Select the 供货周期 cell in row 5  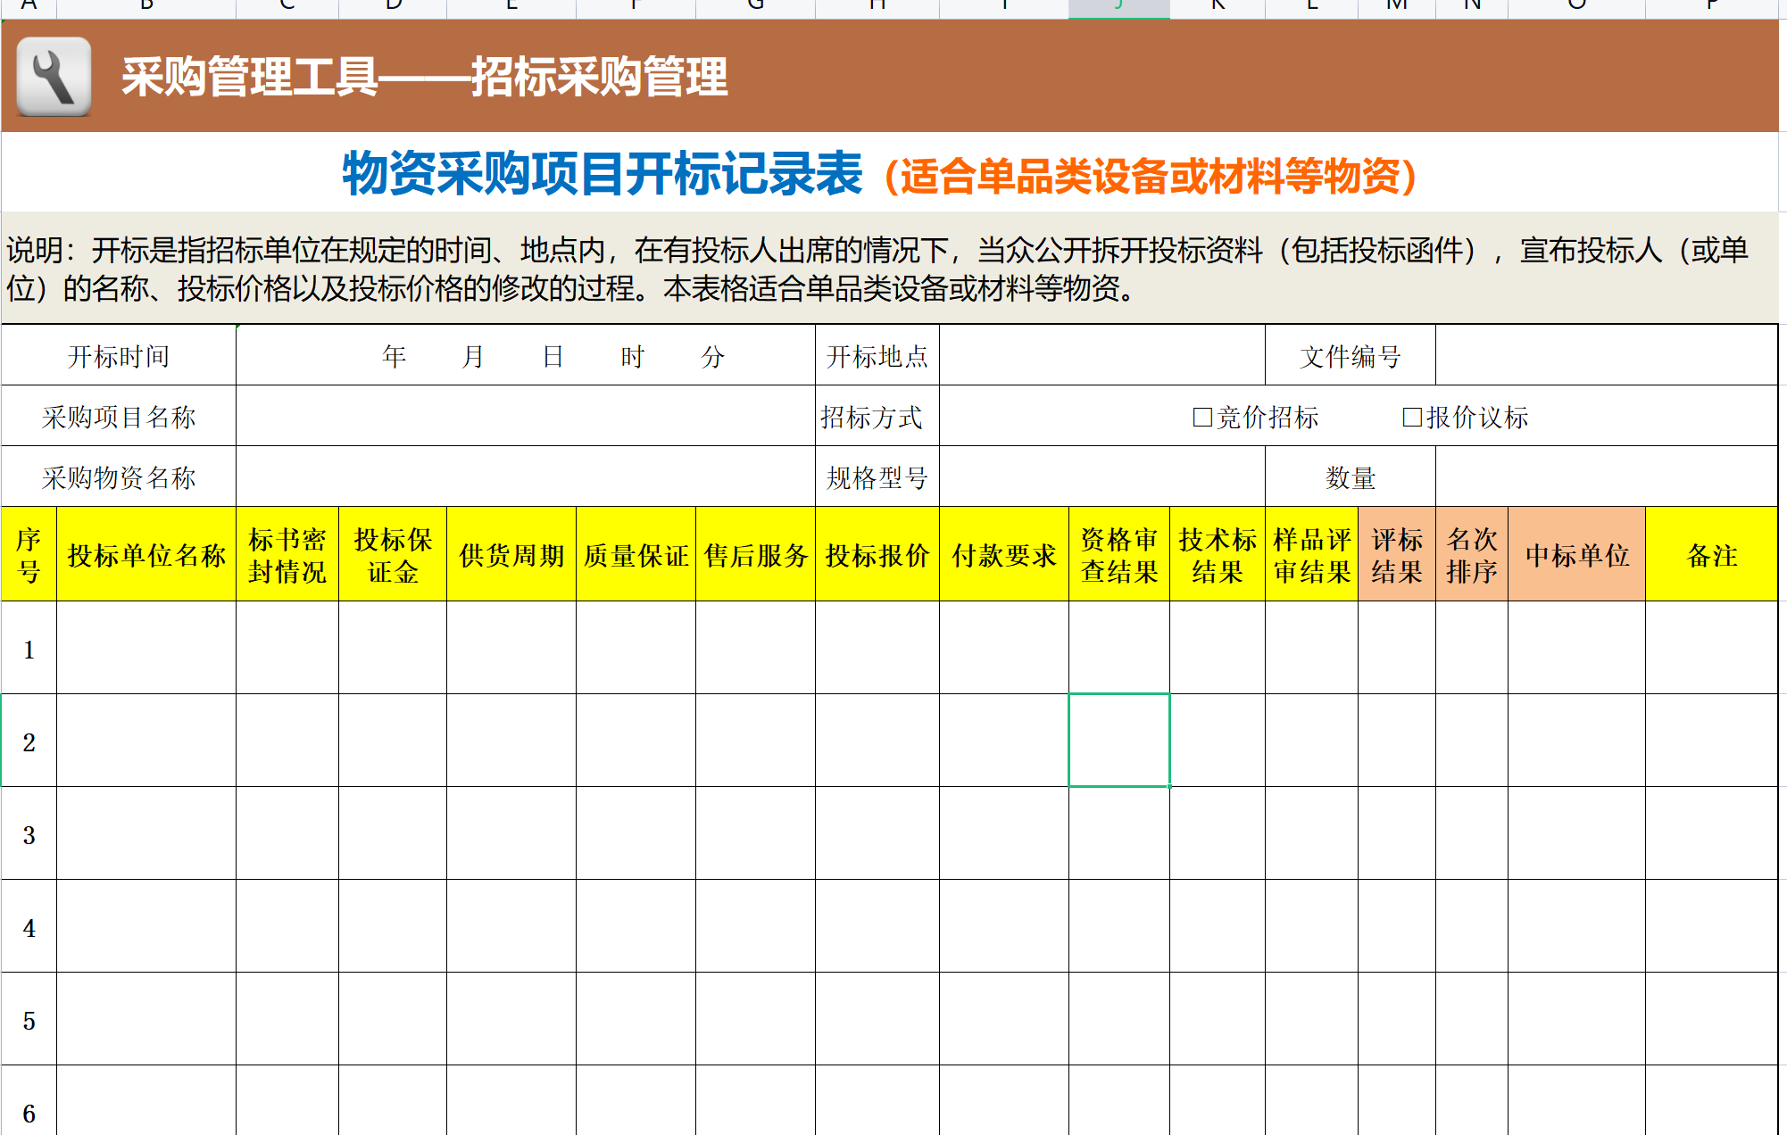511,1019
